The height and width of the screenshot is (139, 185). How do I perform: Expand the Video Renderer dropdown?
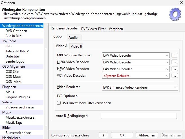(140, 87)
